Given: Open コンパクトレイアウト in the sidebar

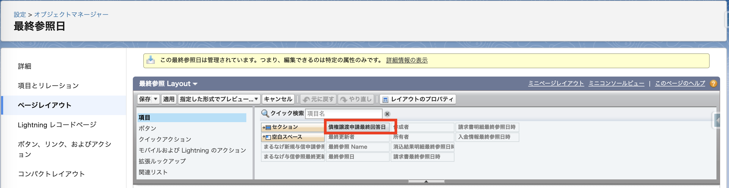Looking at the screenshot, I should pos(51,174).
